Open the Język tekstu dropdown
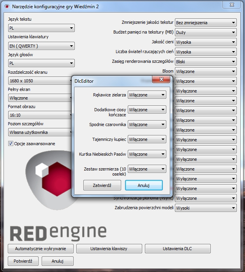This screenshot has height=272, width=245. point(41,28)
